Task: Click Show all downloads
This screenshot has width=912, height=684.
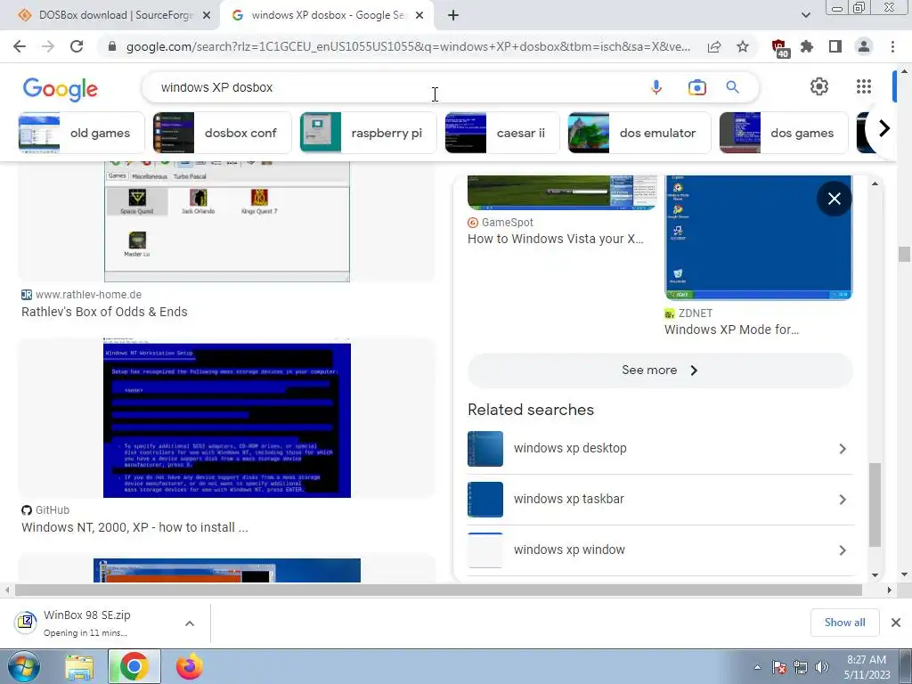Action: pyautogui.click(x=844, y=623)
